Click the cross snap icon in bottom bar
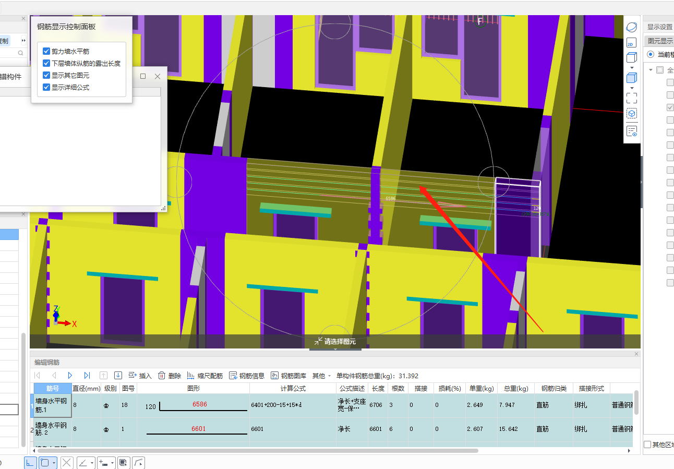This screenshot has width=674, height=469. pyautogui.click(x=67, y=462)
